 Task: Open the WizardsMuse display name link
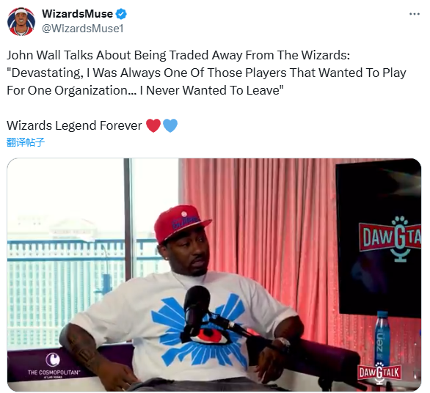tap(77, 14)
